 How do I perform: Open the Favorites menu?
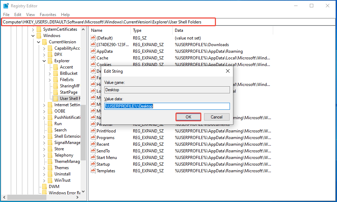pyautogui.click(x=48, y=14)
